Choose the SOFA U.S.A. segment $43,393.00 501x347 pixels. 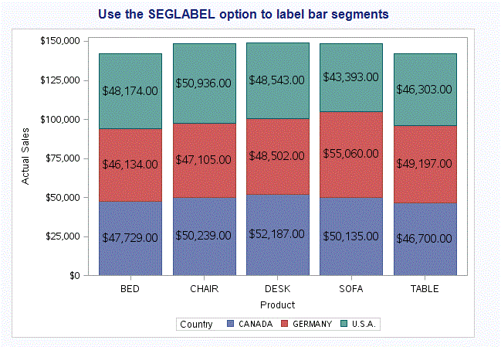click(350, 77)
